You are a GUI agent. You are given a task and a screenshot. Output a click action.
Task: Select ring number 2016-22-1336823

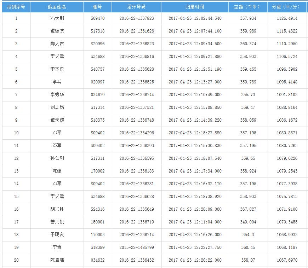tap(136, 44)
